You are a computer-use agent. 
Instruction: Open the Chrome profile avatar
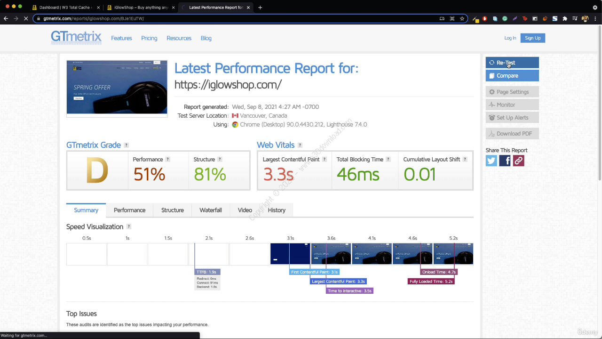pyautogui.click(x=585, y=19)
